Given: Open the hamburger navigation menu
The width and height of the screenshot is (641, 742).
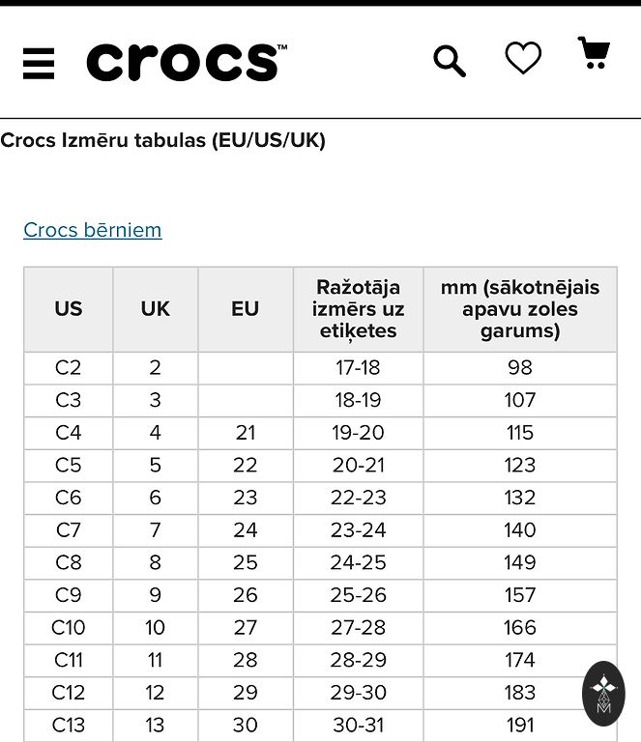Looking at the screenshot, I should pyautogui.click(x=39, y=63).
